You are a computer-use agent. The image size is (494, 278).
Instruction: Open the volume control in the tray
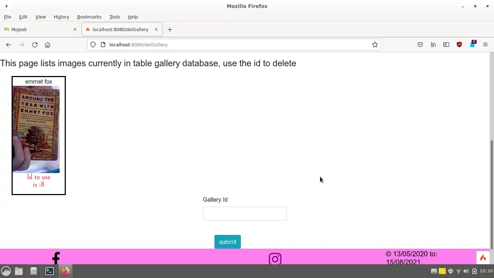coord(466,271)
